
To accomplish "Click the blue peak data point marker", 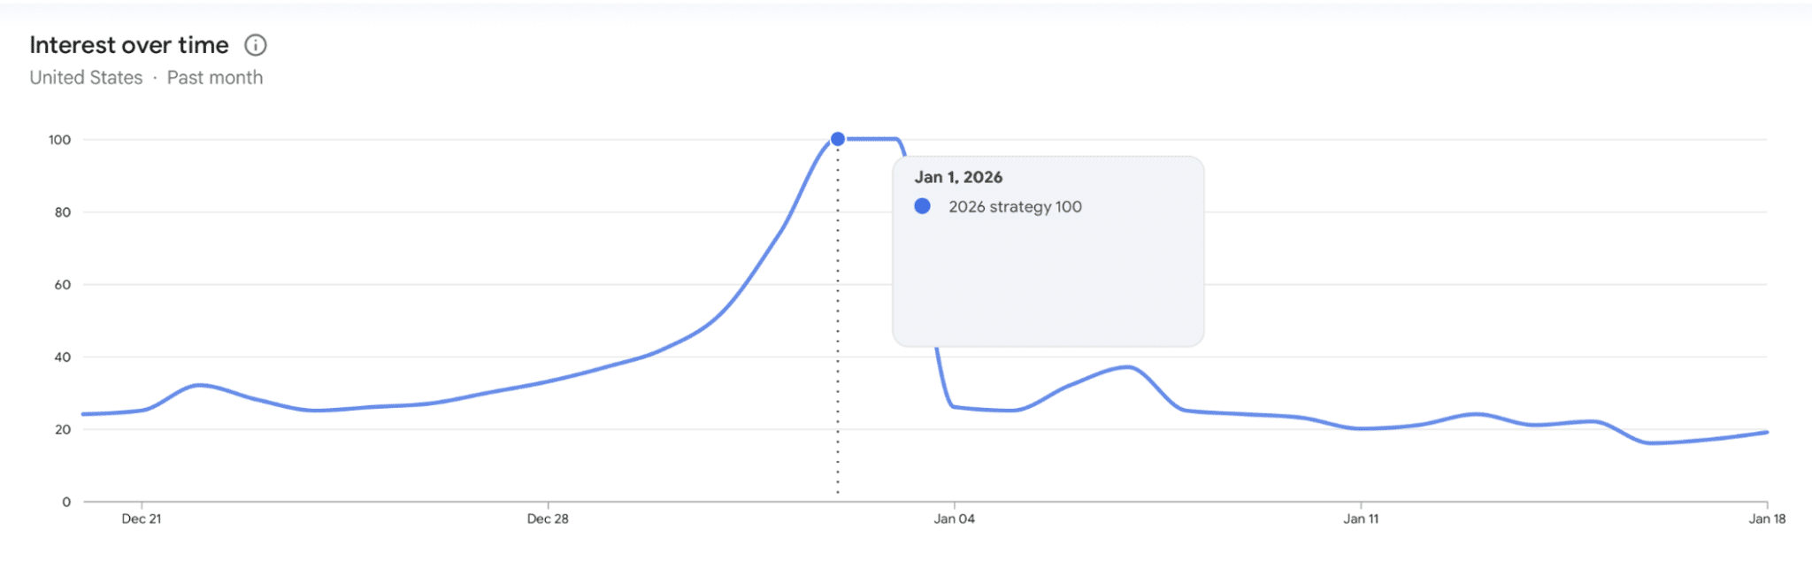I will coord(838,139).
